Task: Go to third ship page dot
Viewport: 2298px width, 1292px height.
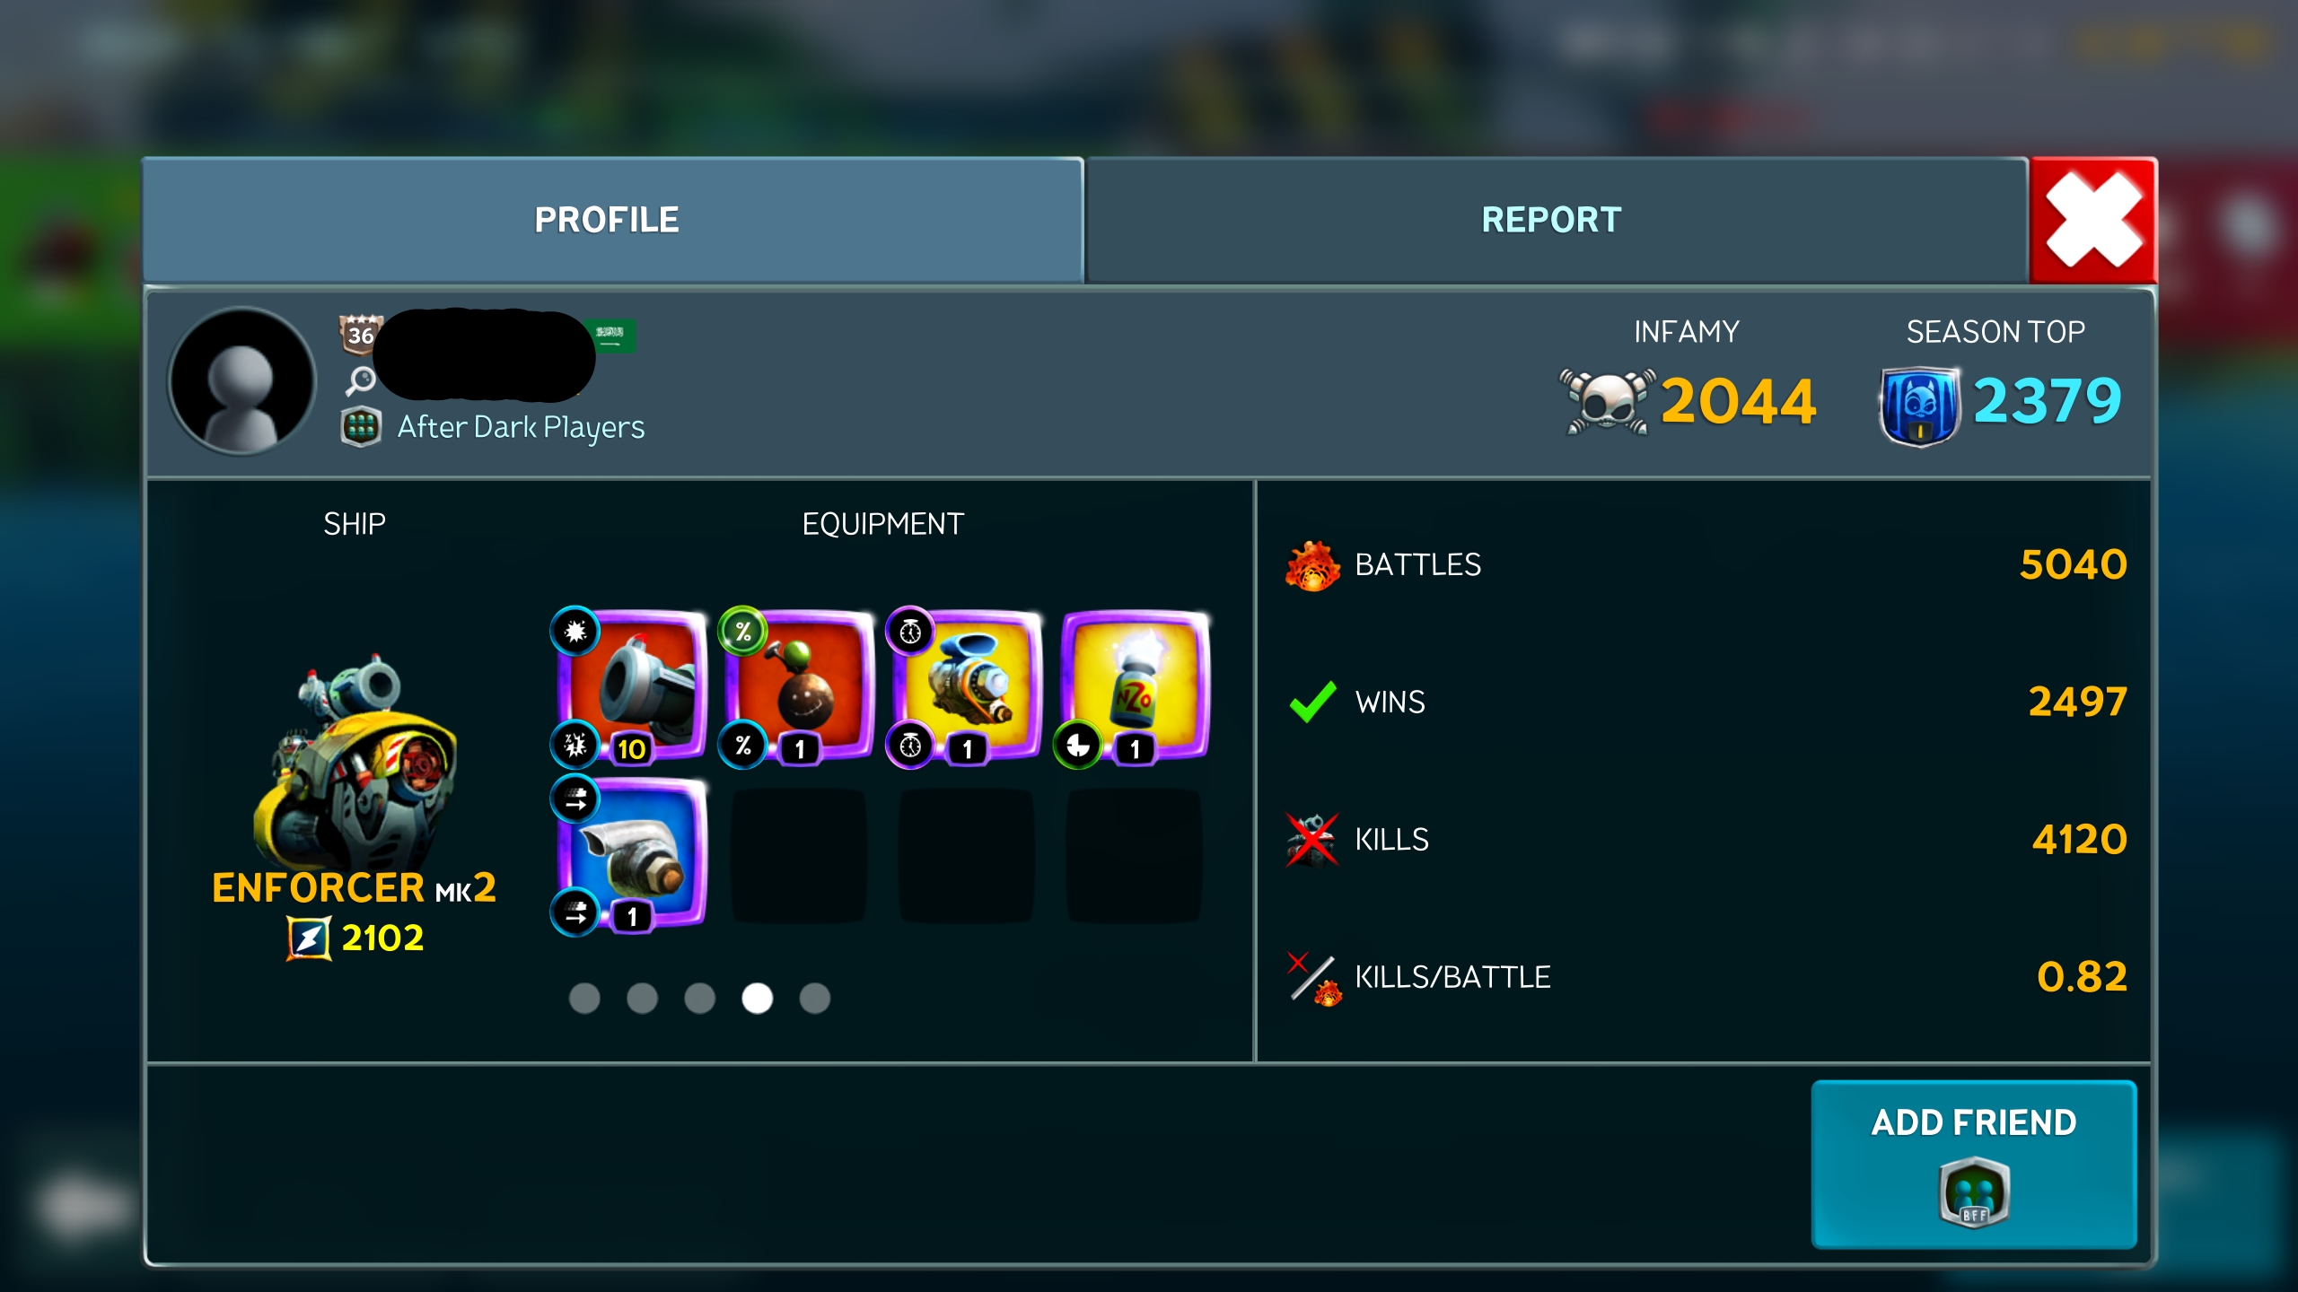Action: point(699,998)
